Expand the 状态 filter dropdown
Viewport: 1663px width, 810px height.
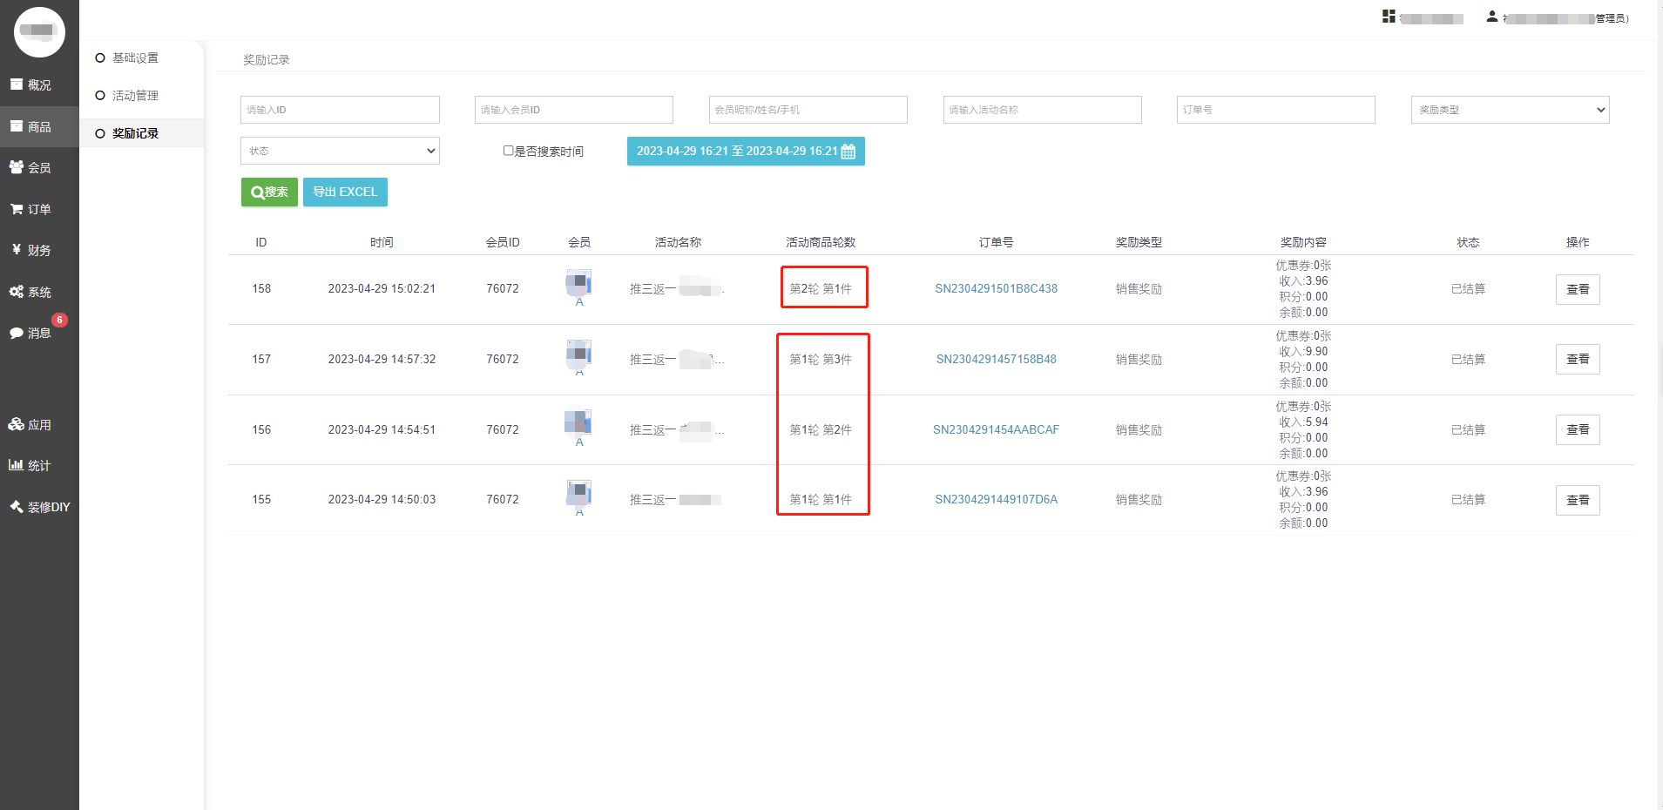click(x=340, y=151)
